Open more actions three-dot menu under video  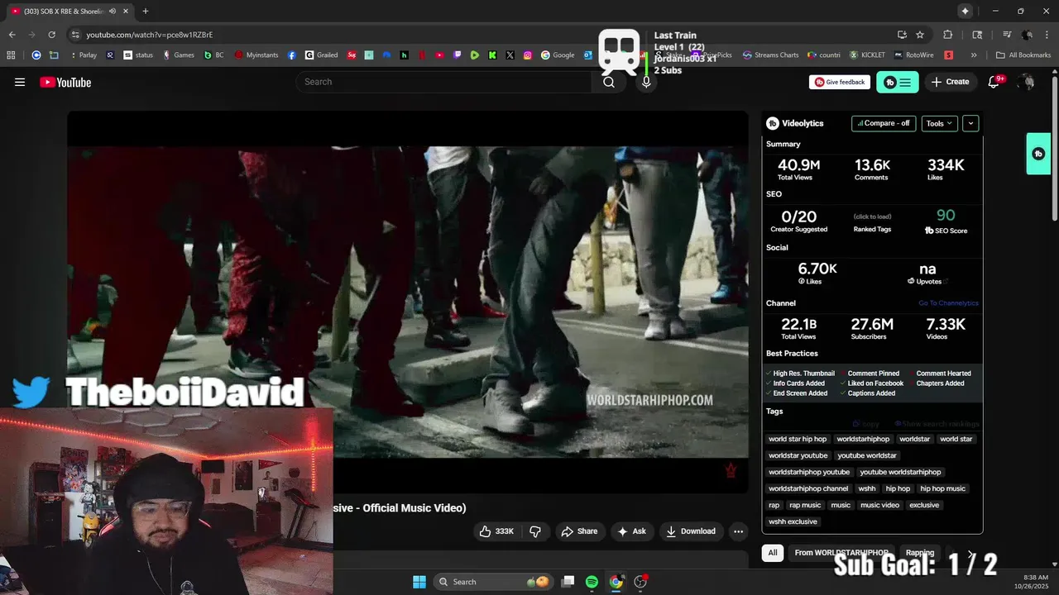[x=738, y=531]
